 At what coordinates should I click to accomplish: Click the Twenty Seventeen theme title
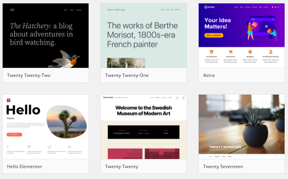tap(223, 167)
